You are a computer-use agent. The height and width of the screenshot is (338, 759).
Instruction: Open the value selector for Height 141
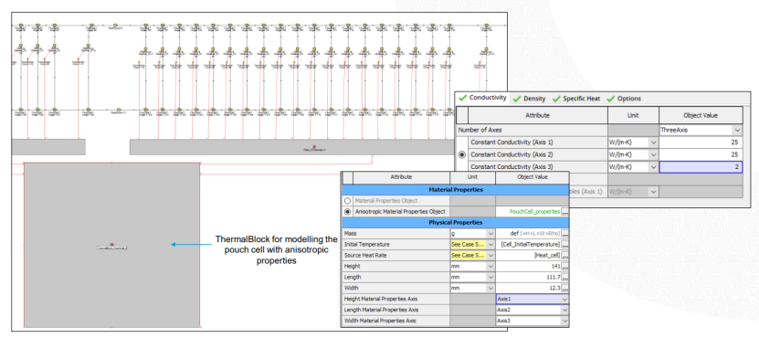[x=564, y=267]
